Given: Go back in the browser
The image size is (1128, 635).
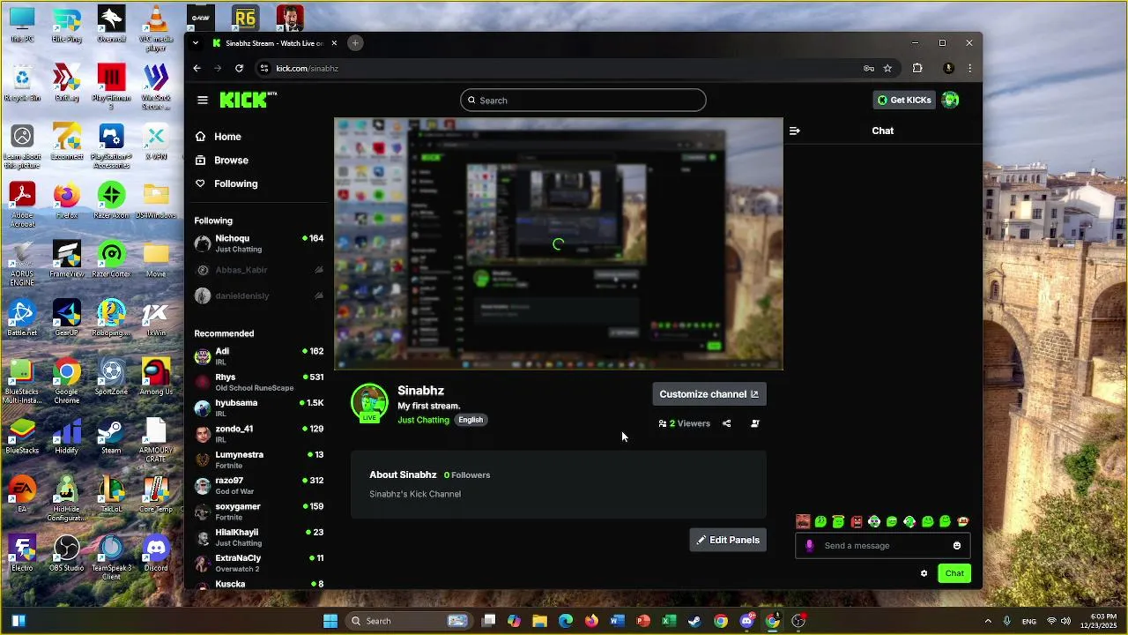Looking at the screenshot, I should tap(197, 68).
